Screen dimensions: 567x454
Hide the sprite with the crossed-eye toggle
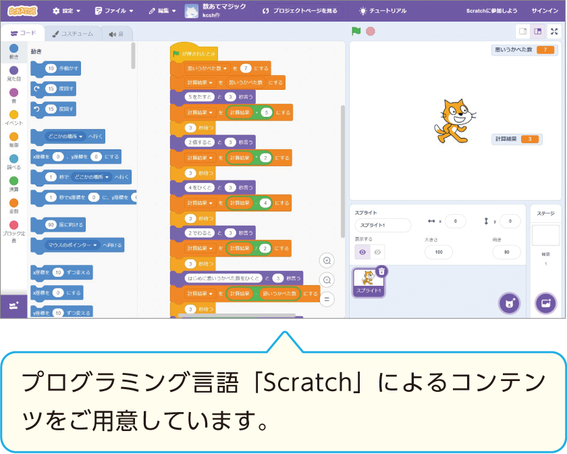[x=377, y=252]
